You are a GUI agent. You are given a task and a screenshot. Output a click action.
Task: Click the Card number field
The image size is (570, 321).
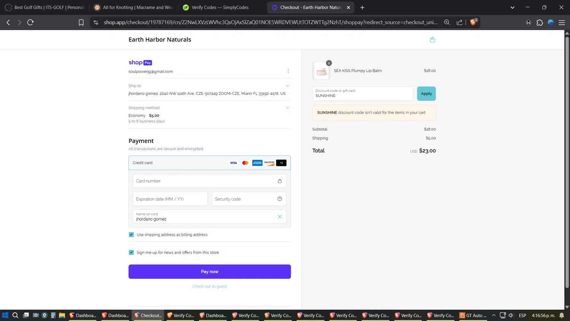tap(209, 181)
